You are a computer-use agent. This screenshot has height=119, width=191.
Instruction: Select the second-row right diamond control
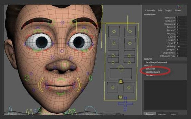[x=130, y=43]
